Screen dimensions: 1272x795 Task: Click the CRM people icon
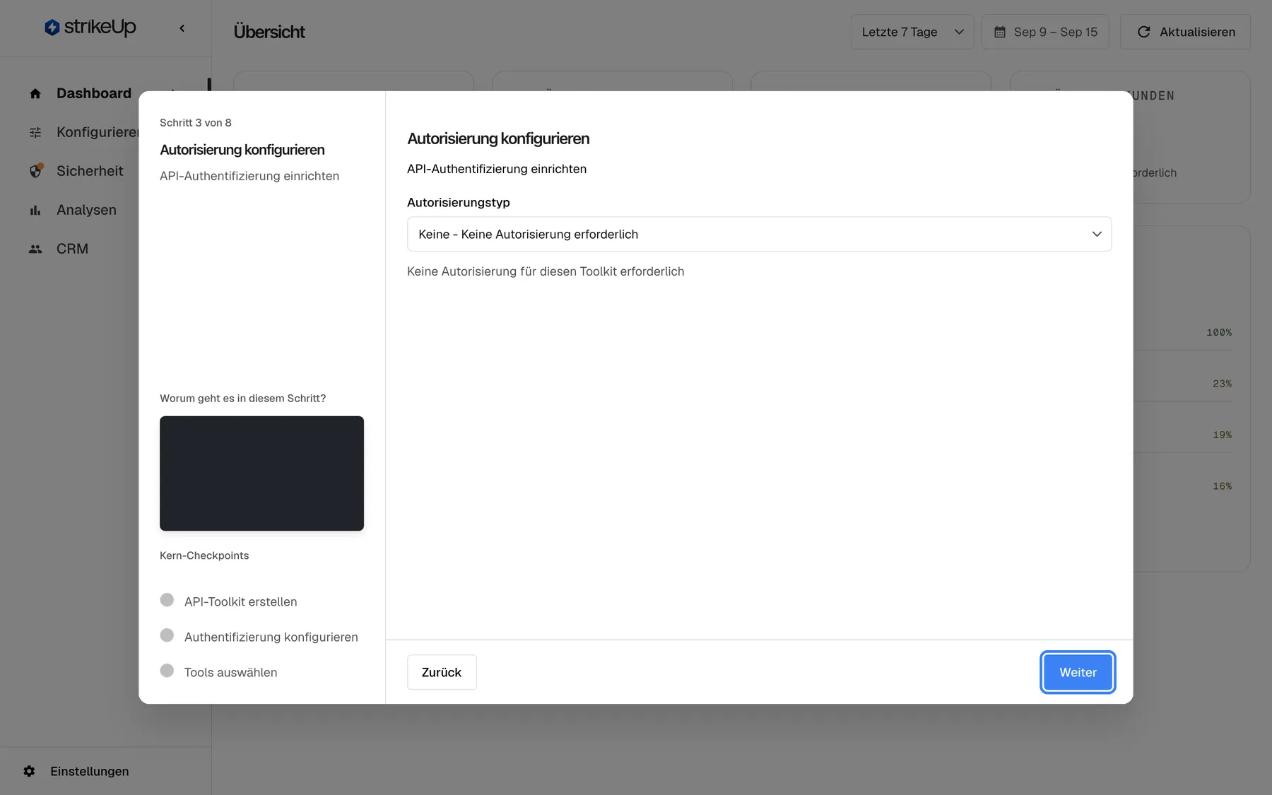pyautogui.click(x=35, y=249)
